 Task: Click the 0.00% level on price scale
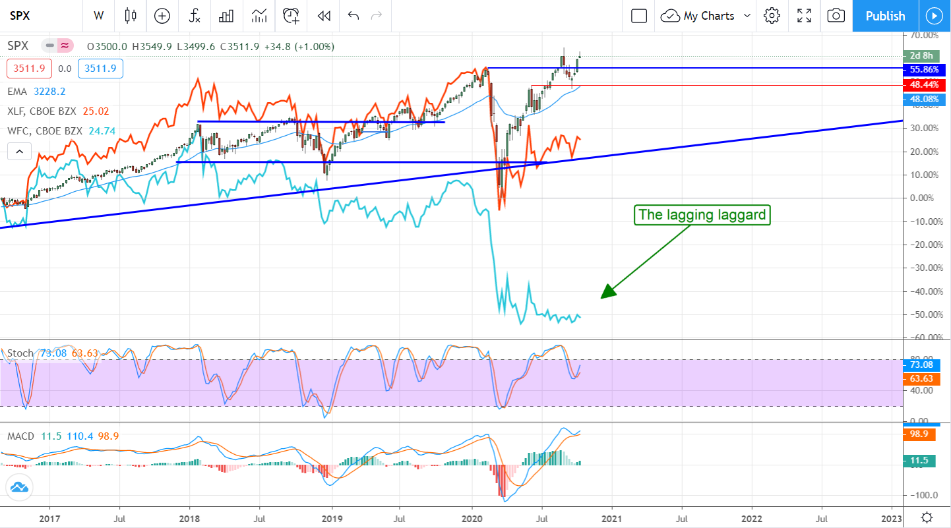924,198
